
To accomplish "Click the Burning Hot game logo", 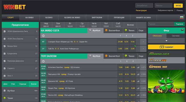I will coord(159,54).
